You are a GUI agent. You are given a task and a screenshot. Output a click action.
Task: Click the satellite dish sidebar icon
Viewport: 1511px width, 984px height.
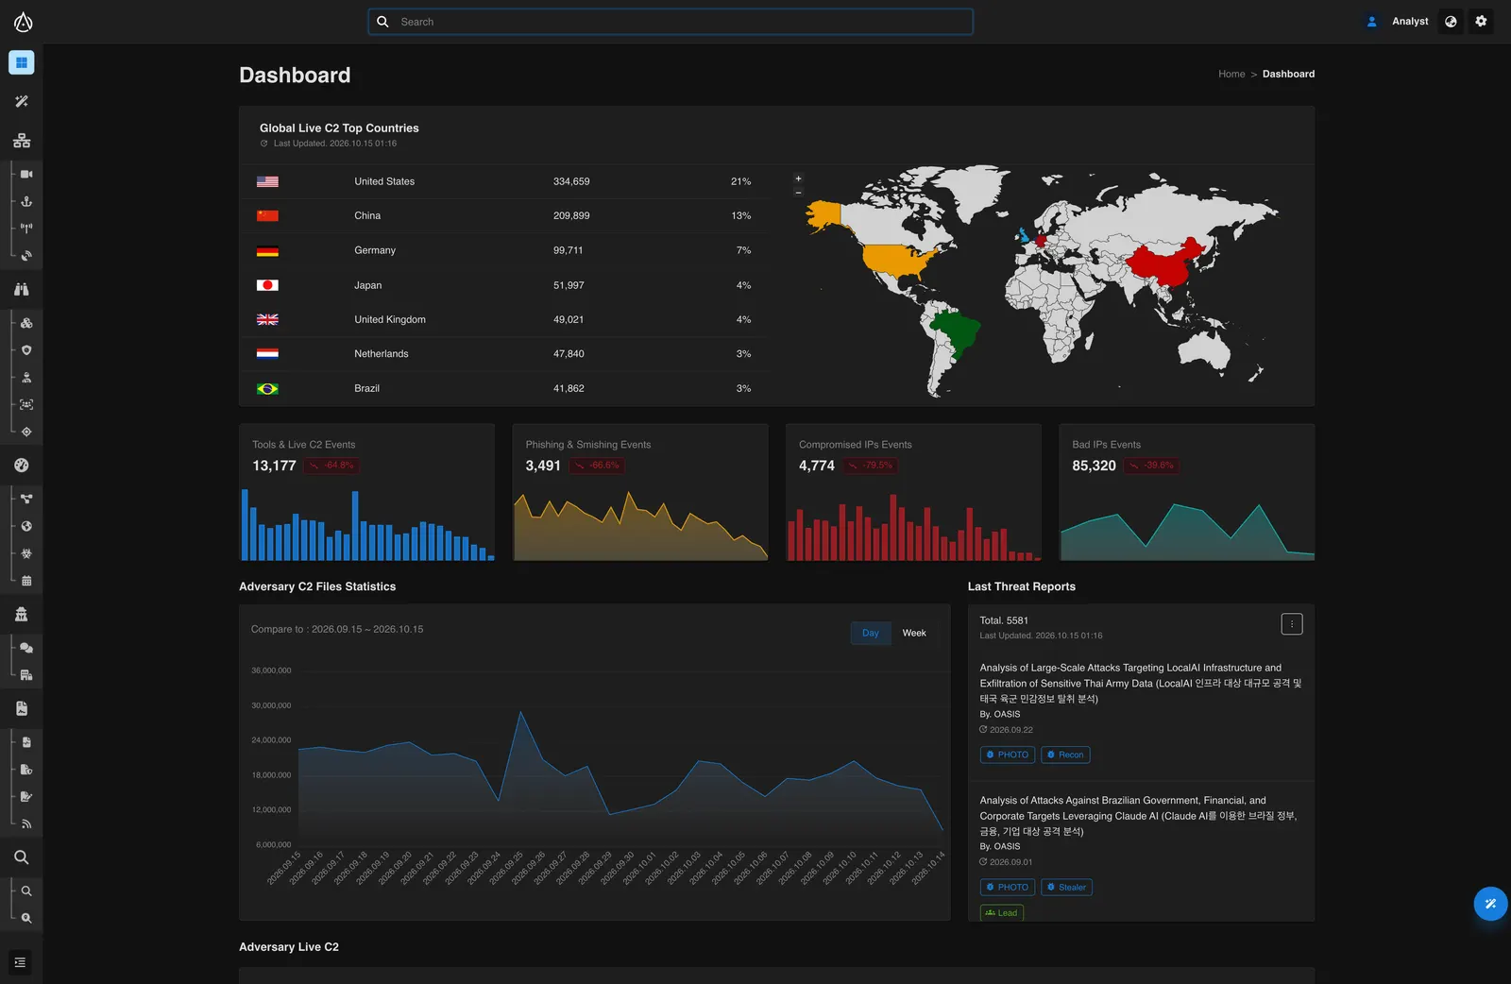point(26,255)
